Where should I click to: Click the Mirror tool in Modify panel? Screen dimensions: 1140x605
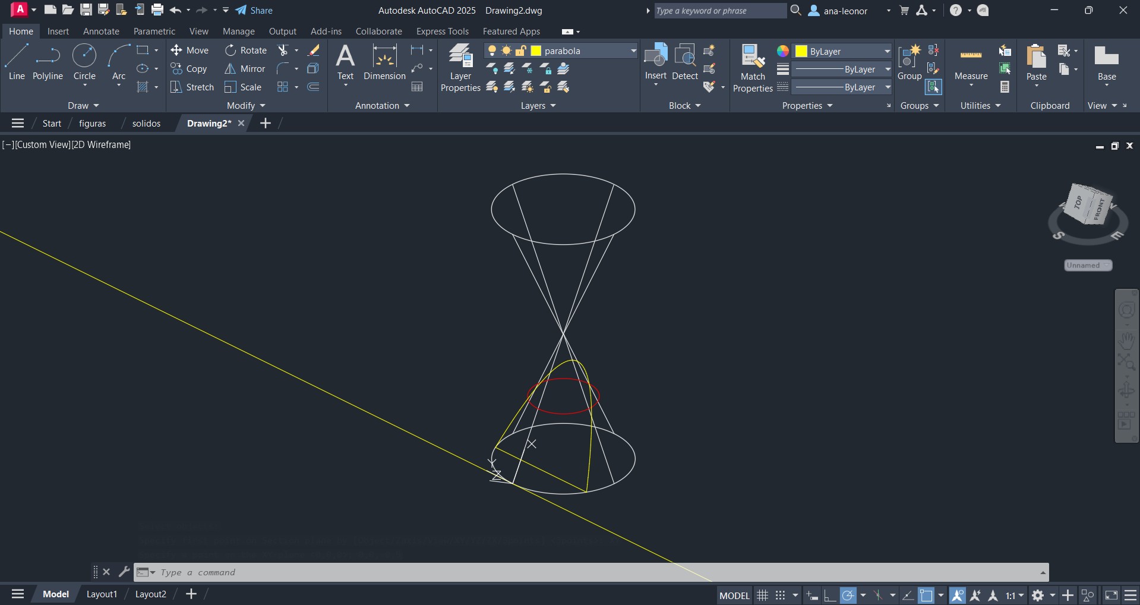(x=245, y=69)
